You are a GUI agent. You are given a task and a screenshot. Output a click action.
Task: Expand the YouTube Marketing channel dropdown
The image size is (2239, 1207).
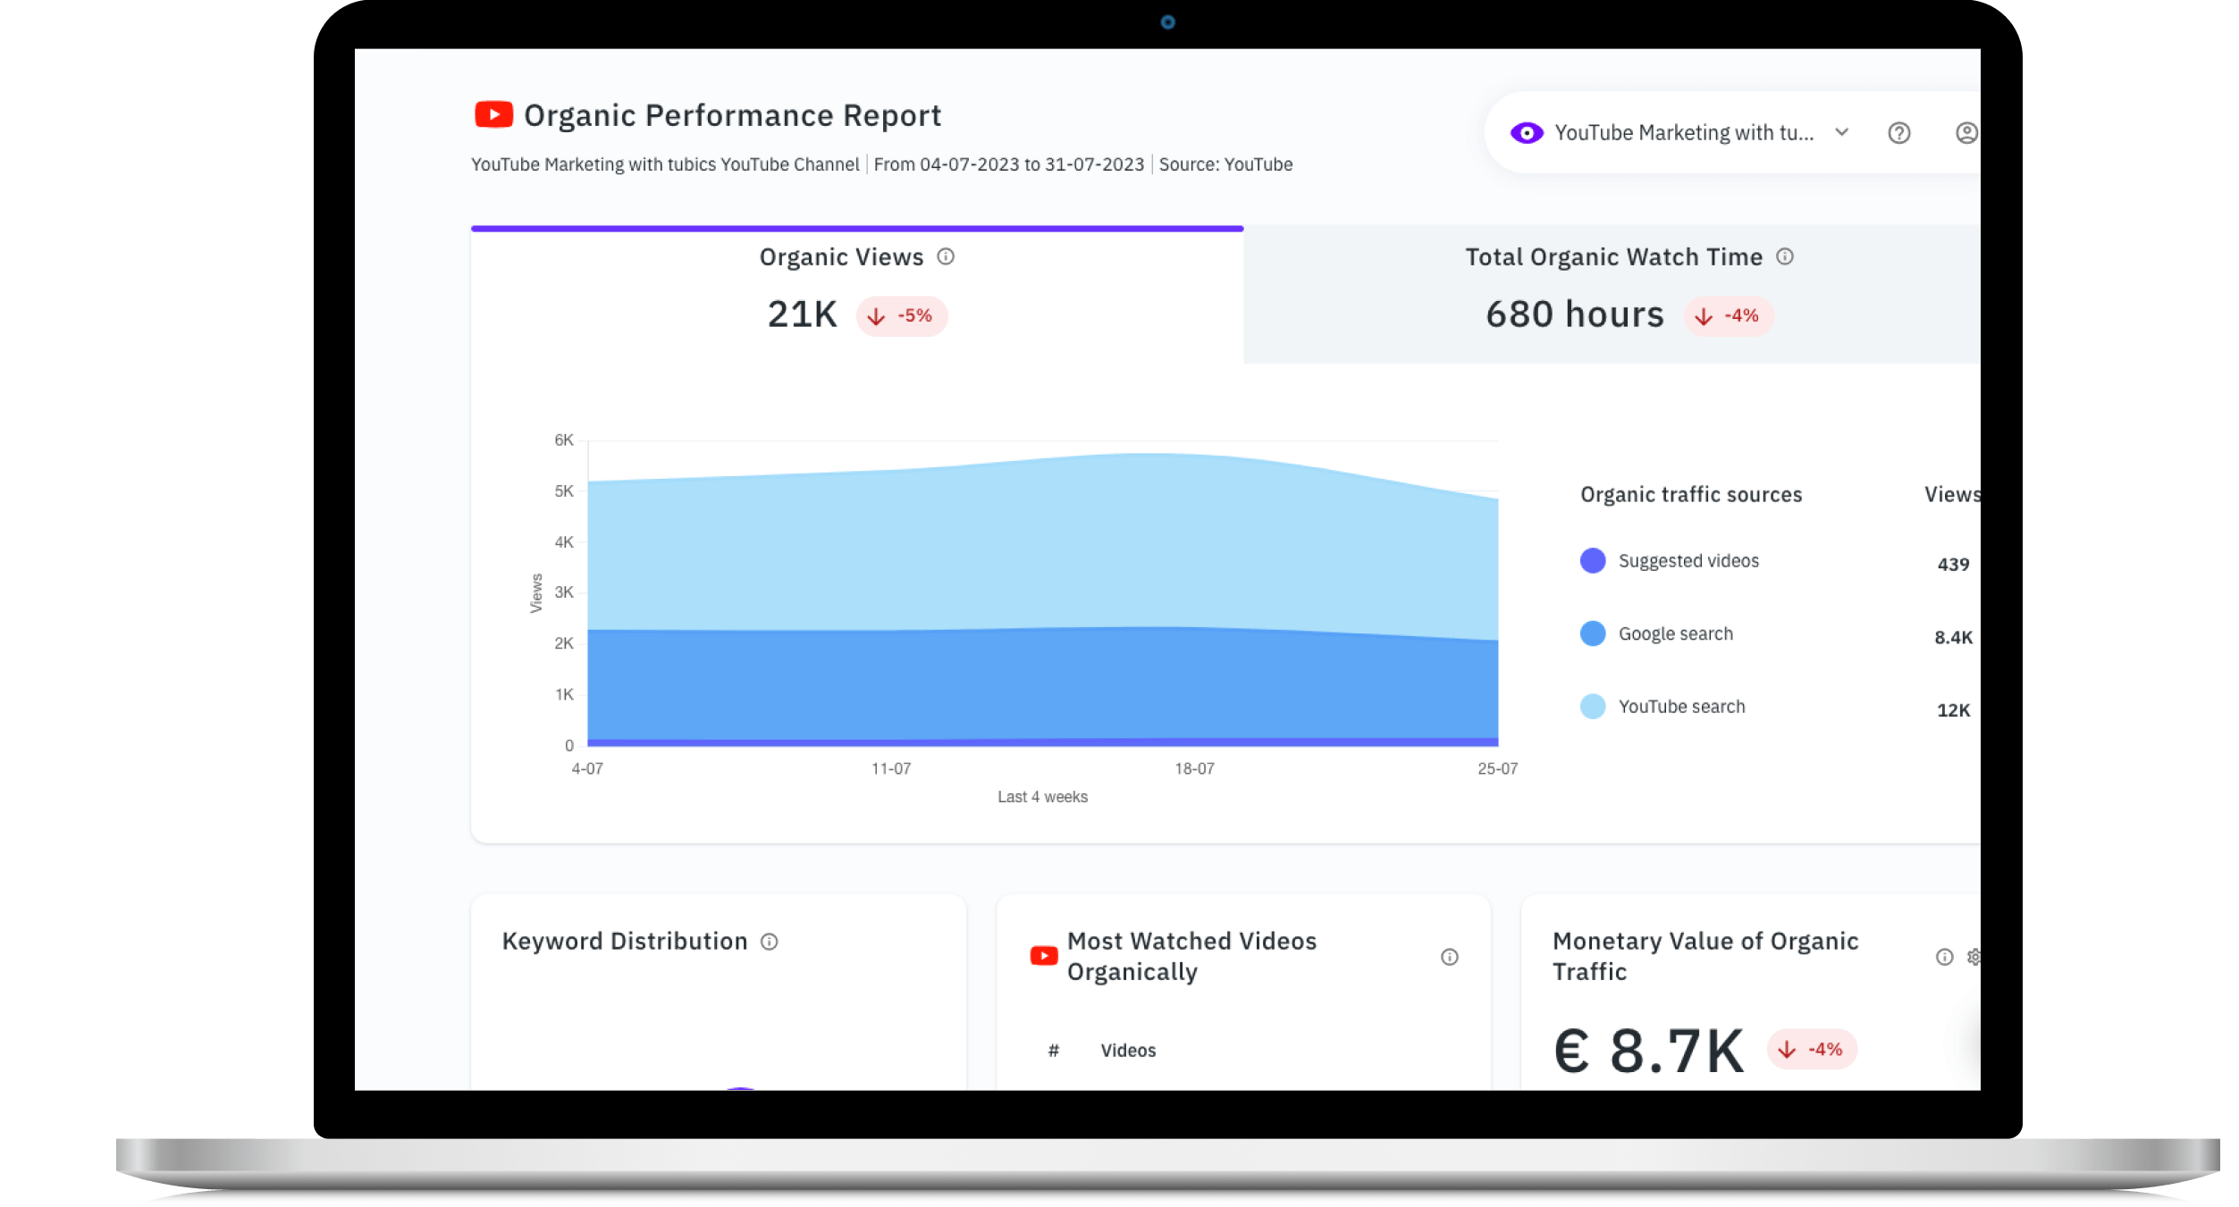coord(1841,132)
